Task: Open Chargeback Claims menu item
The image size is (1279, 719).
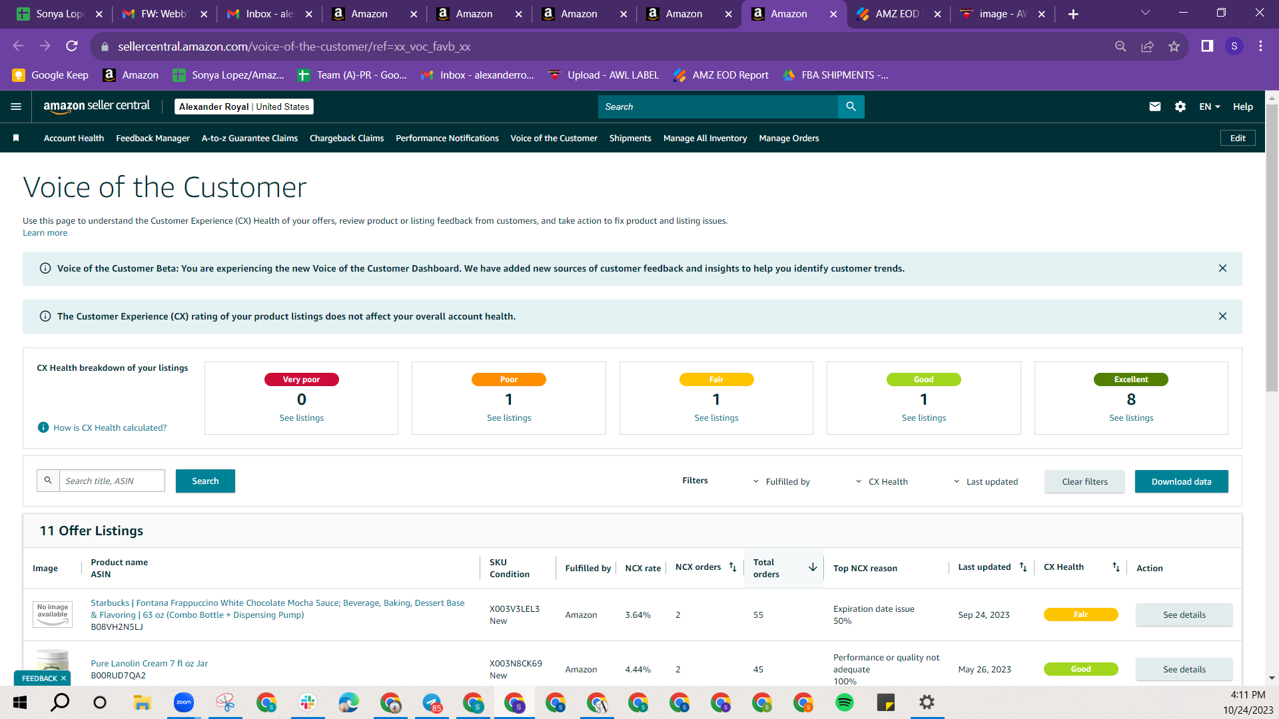Action: 346,138
